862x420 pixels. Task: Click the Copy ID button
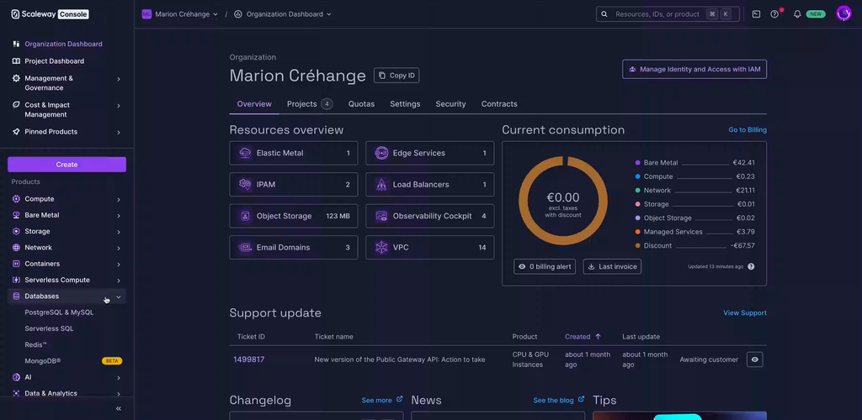396,76
